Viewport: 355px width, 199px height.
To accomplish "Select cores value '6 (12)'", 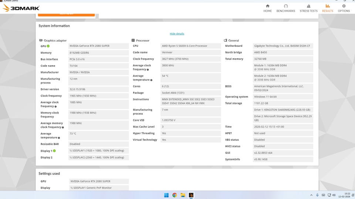I will coord(191,86).
